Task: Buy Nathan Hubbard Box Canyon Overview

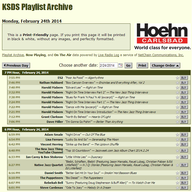Action: point(184,83)
